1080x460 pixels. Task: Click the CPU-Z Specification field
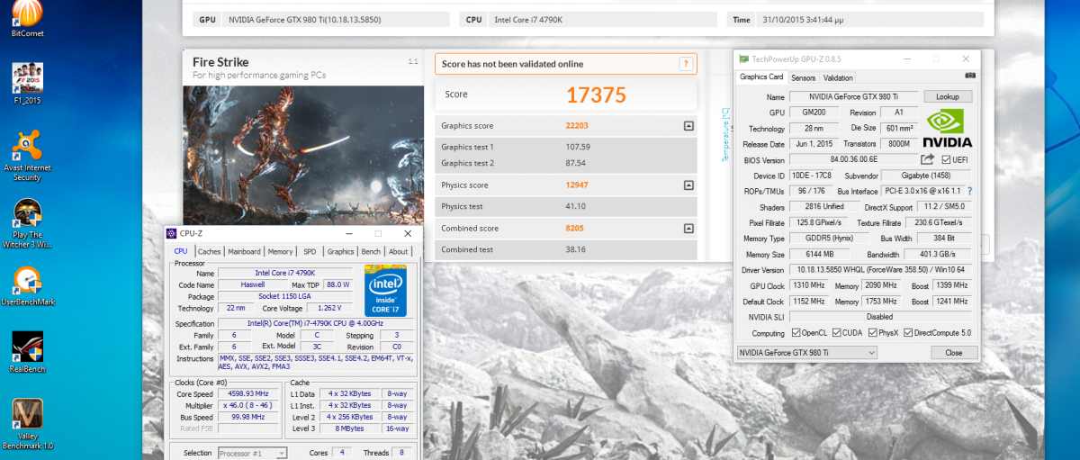(x=315, y=323)
